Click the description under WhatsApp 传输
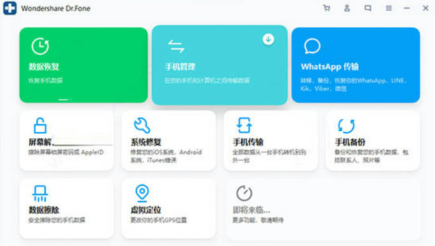 [354, 84]
